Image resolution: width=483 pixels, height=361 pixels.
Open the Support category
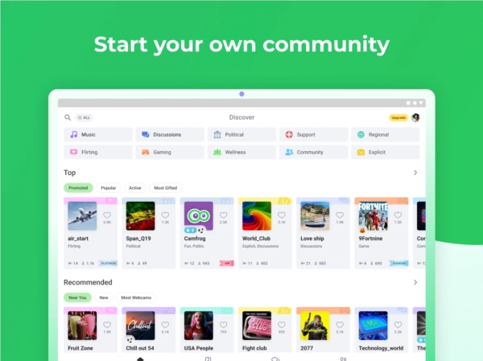(313, 135)
